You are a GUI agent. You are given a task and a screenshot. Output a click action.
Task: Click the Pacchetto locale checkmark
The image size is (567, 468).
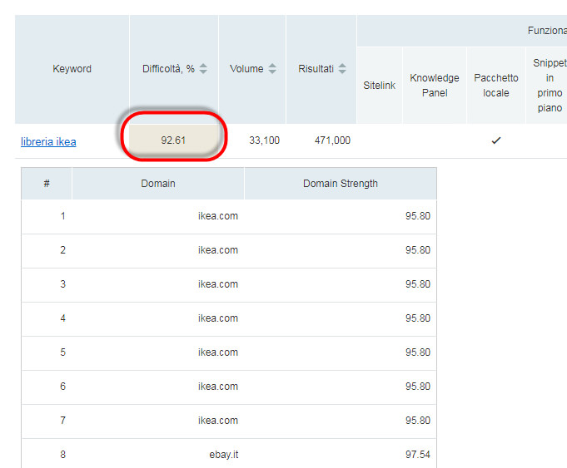coord(496,140)
